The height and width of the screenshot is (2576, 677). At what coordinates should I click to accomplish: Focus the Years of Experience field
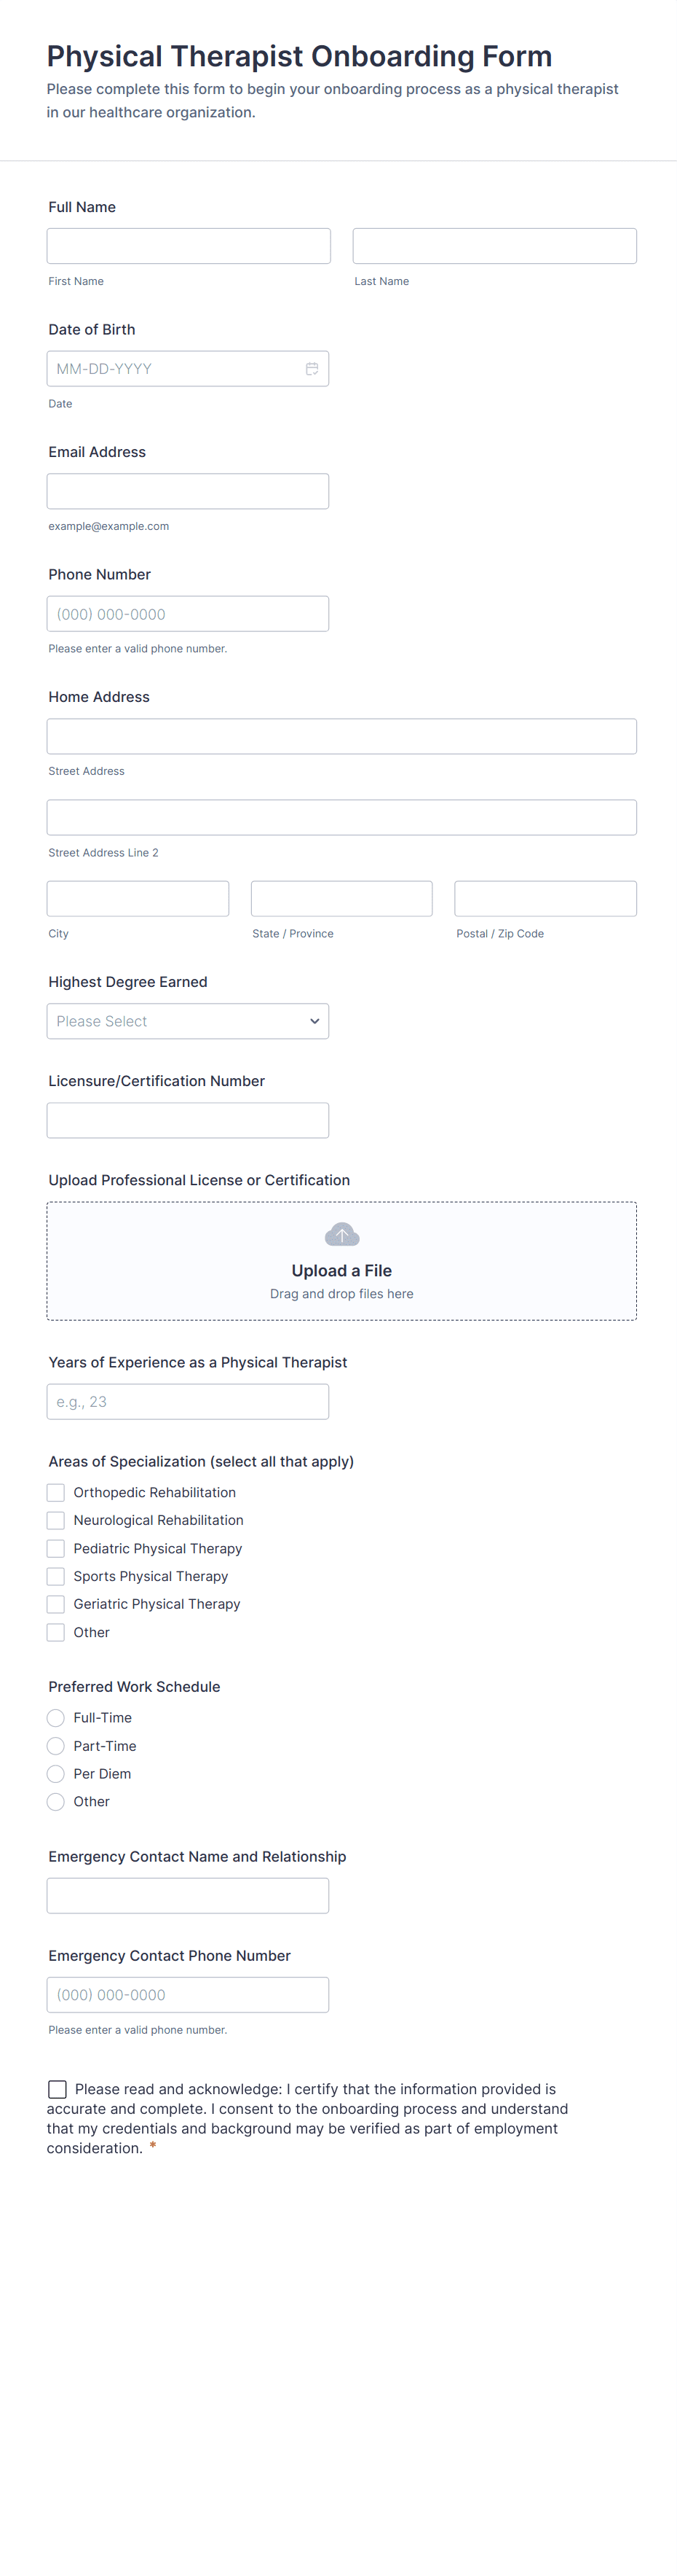click(188, 1402)
